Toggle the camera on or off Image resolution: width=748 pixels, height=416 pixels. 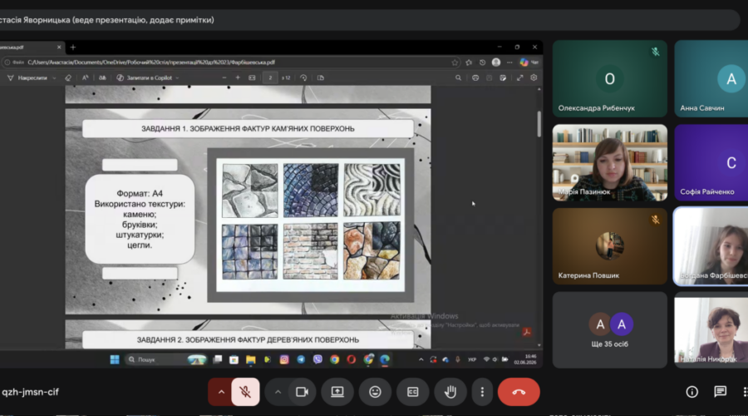[302, 392]
